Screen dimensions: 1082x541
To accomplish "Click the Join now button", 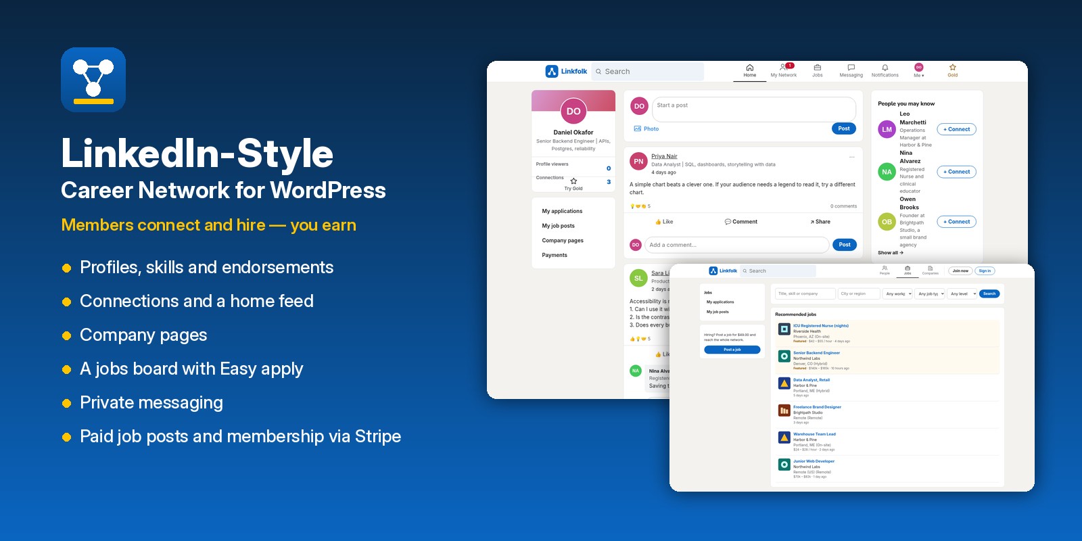I will (x=960, y=270).
